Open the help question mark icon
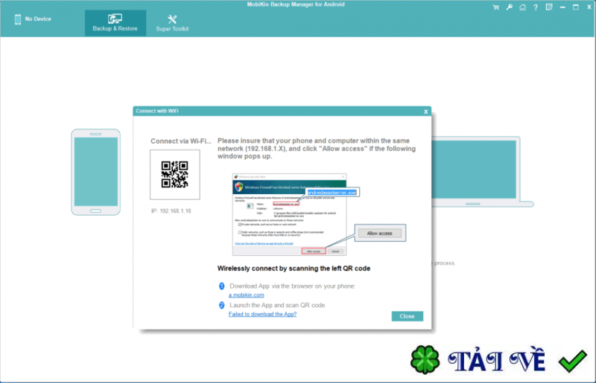596x383 pixels. coord(536,7)
